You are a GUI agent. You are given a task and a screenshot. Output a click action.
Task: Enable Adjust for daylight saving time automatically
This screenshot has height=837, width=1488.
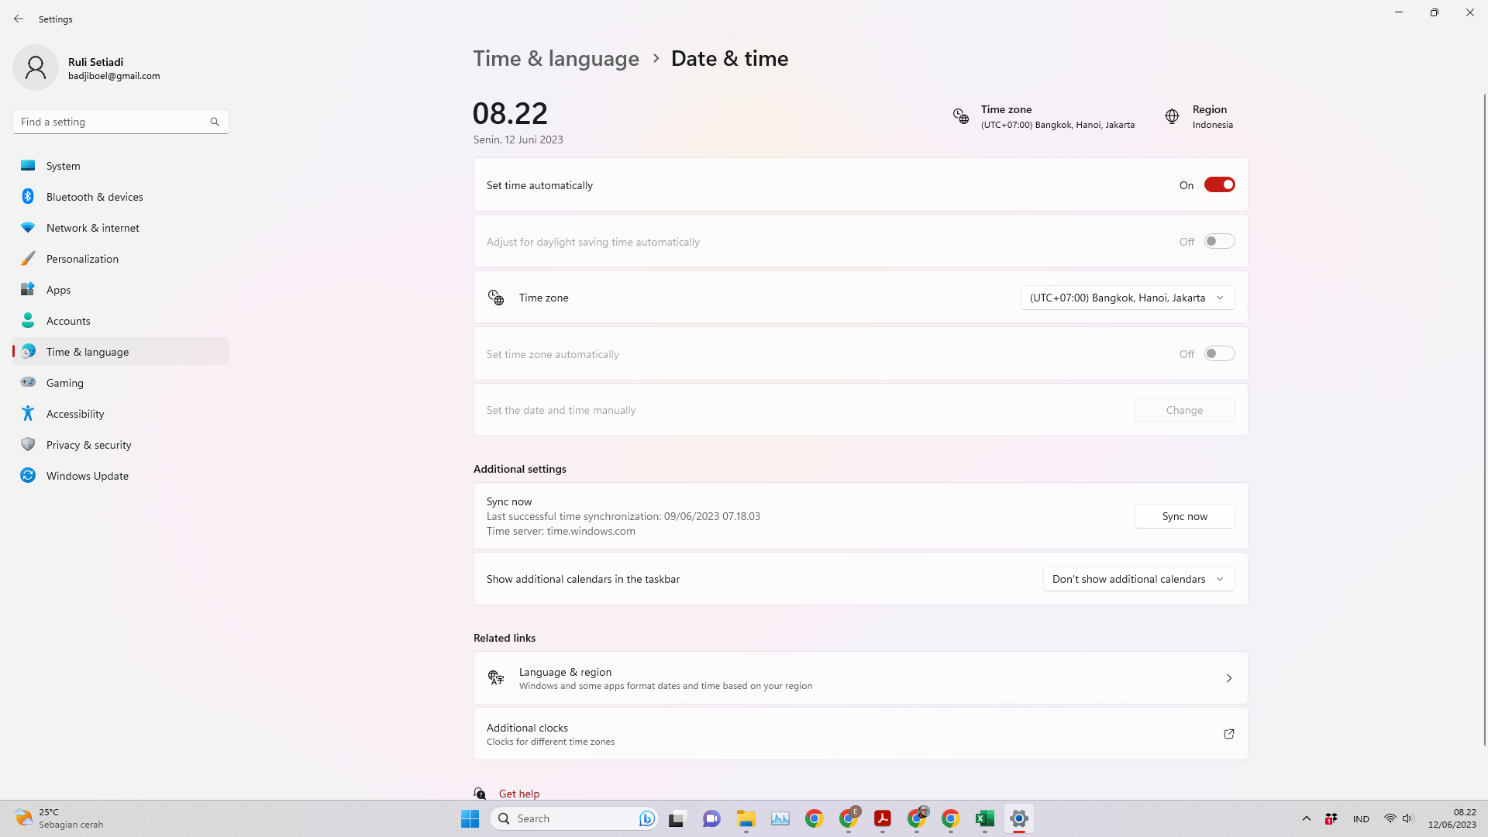tap(1218, 241)
